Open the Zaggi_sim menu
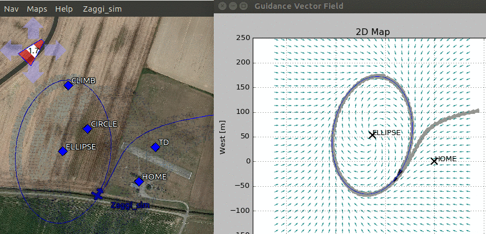This screenshot has height=234, width=486. 102,9
